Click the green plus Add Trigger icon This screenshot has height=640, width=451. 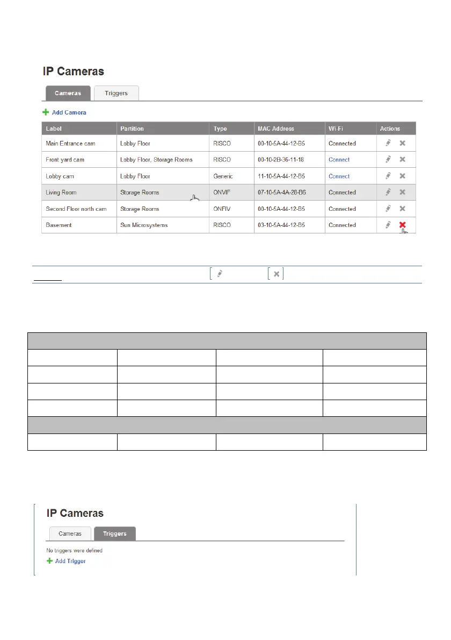[49, 561]
